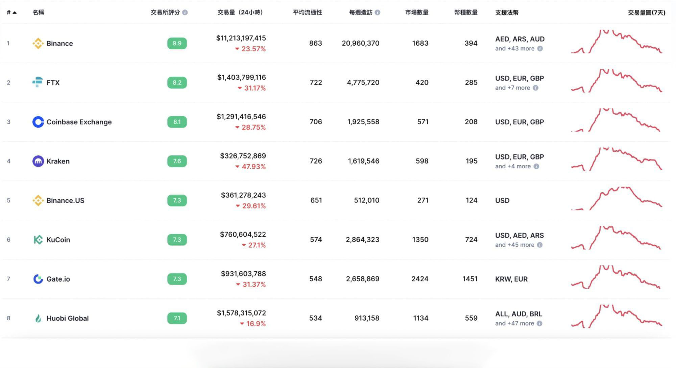Click info icon beside 'and +47 more'
The height and width of the screenshot is (368, 676).
pyautogui.click(x=539, y=323)
